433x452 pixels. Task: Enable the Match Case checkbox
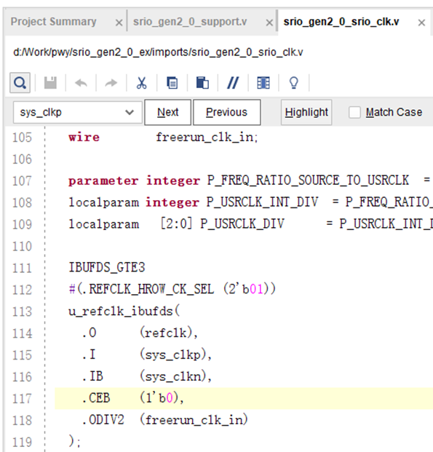pyautogui.click(x=354, y=112)
